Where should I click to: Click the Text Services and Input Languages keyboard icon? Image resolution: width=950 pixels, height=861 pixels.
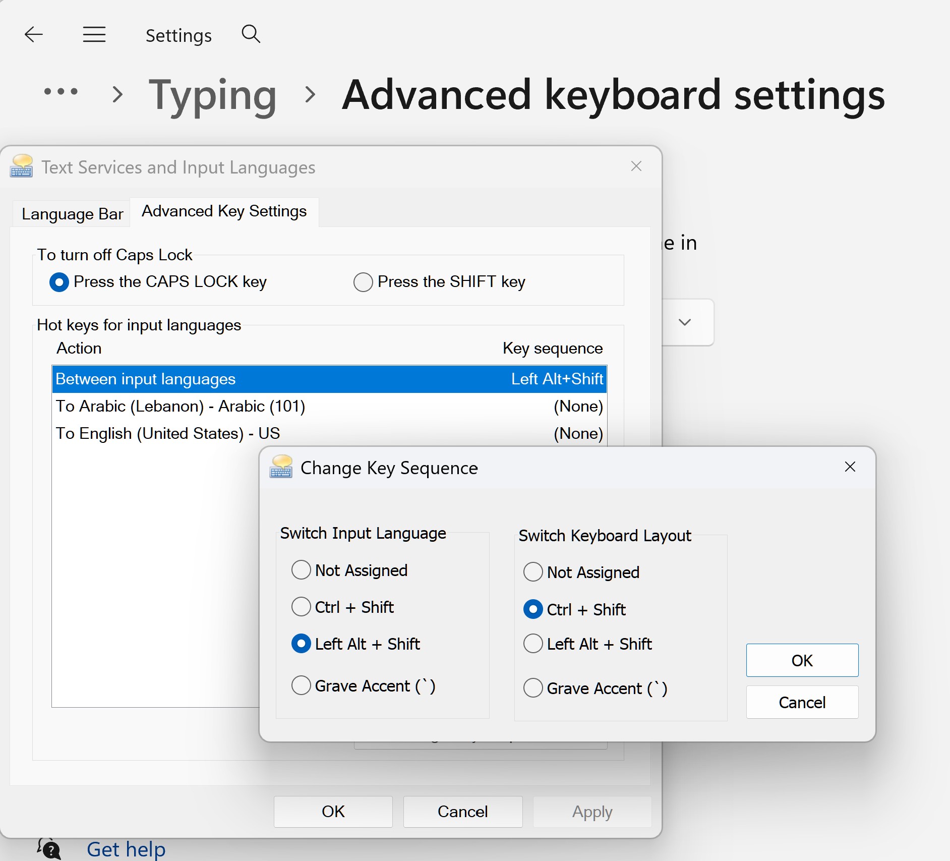21,166
